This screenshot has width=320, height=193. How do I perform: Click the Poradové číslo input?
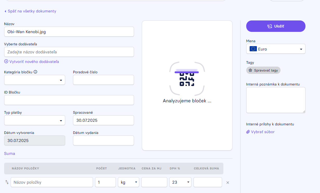tap(103, 80)
